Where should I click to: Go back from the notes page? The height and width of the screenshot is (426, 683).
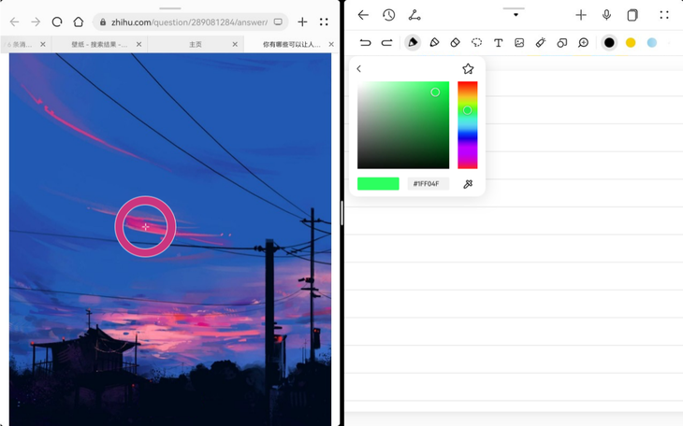pos(363,15)
